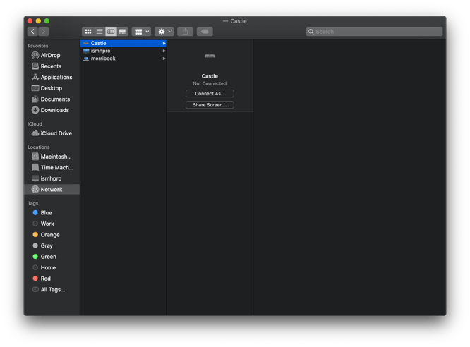Switch to icon view
This screenshot has height=347, width=470.
pyautogui.click(x=88, y=32)
